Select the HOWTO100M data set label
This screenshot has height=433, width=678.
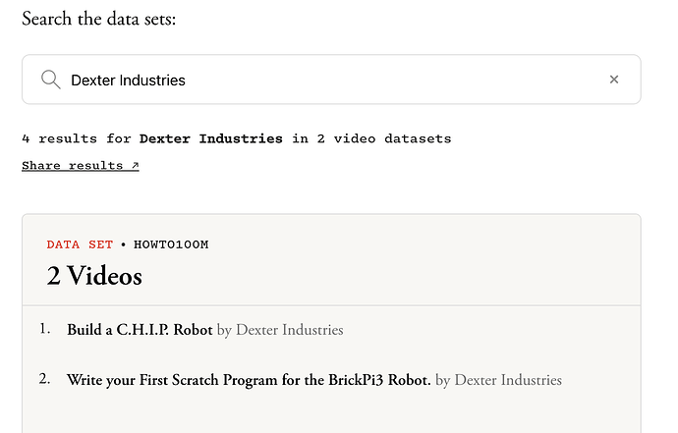point(171,244)
